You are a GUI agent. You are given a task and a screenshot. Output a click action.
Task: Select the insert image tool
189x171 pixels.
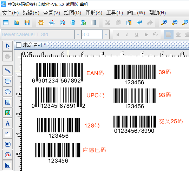tap(8, 102)
